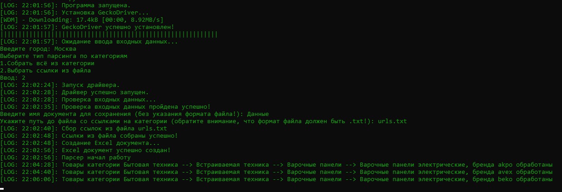Click the 'Парсер начал работу' log line
The image size is (562, 192).
pyautogui.click(x=96, y=157)
